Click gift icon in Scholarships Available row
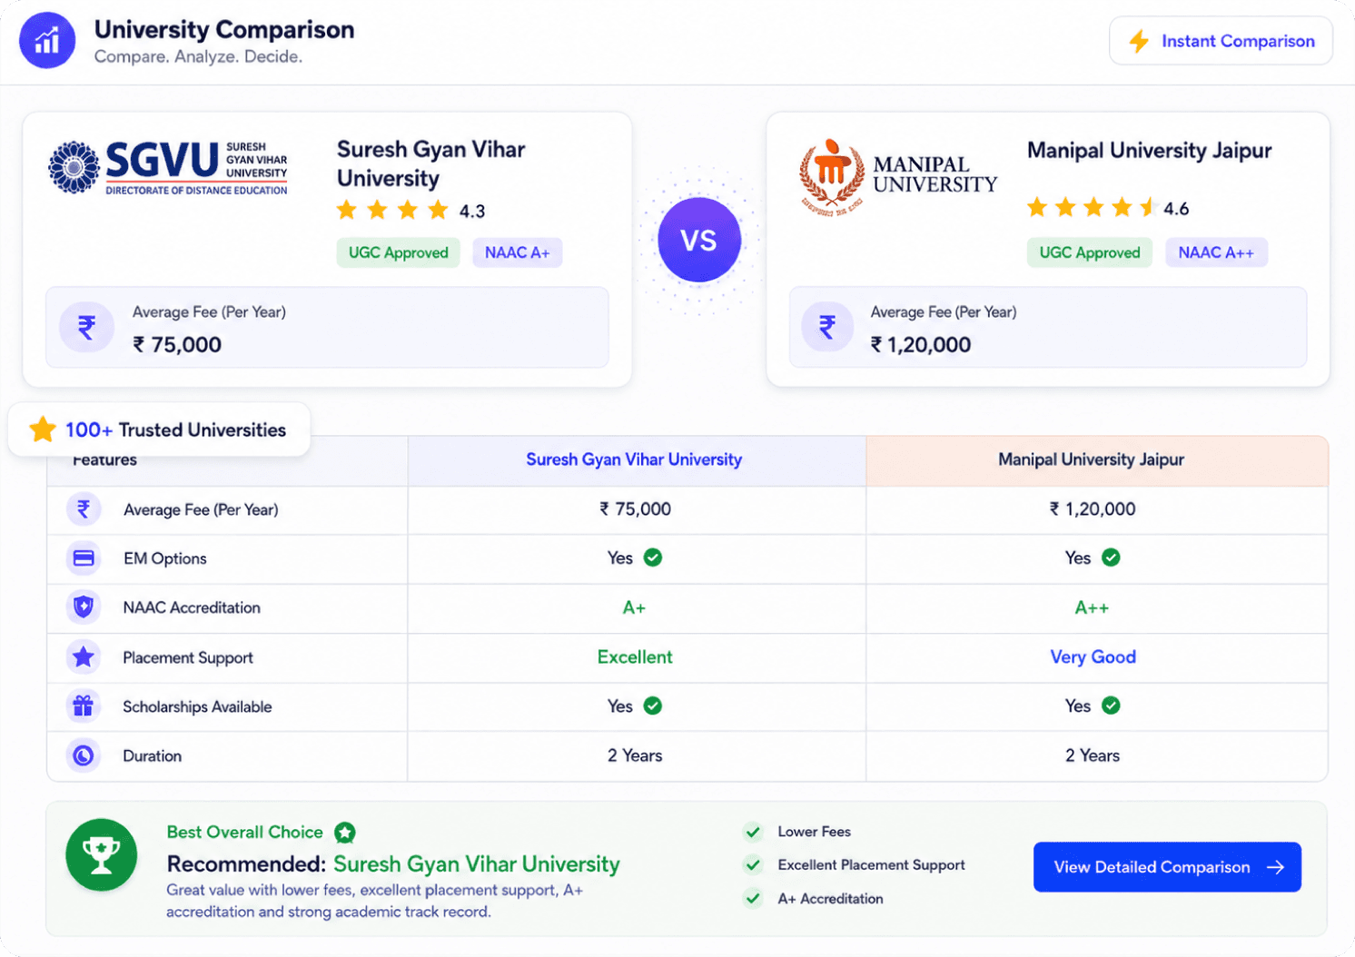This screenshot has width=1355, height=957. pyautogui.click(x=84, y=705)
